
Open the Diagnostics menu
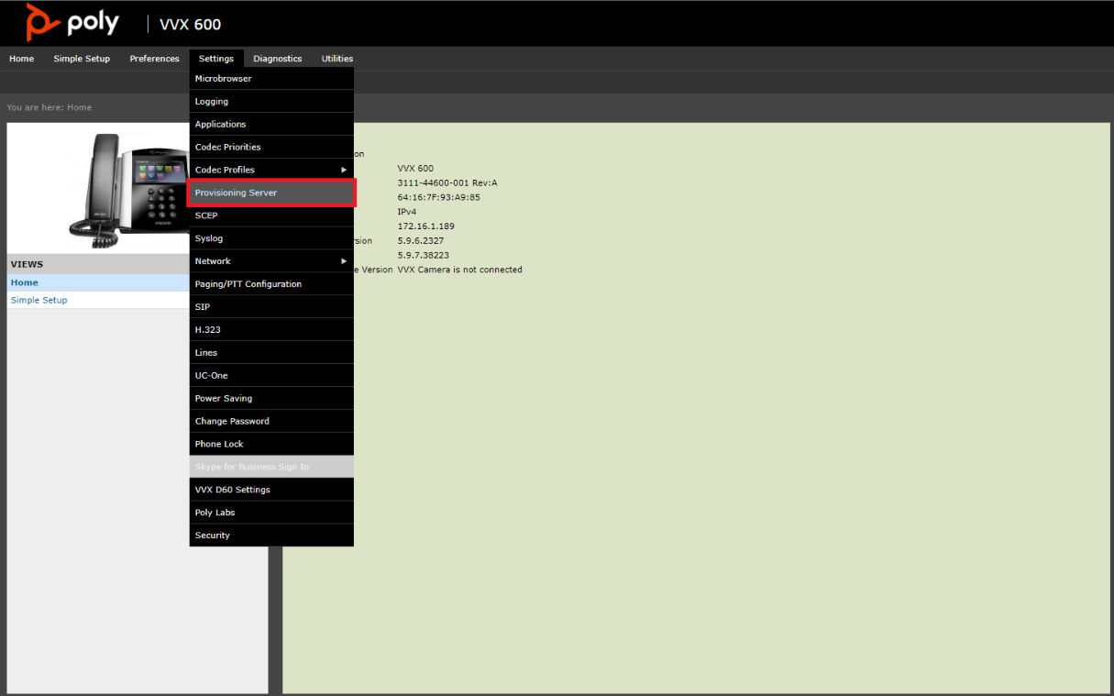click(278, 59)
